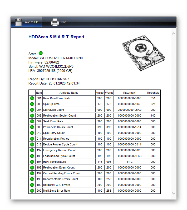This screenshot has width=187, height=210.
Task: Click the Start/Stop Count attribute name
Action: (54, 110)
